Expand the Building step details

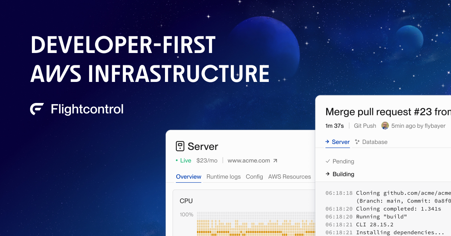pyautogui.click(x=344, y=174)
